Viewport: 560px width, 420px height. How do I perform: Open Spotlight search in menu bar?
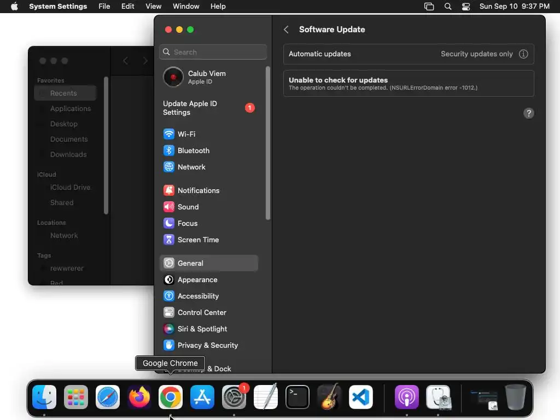click(448, 7)
